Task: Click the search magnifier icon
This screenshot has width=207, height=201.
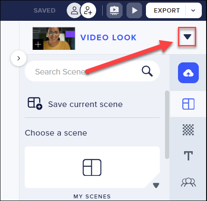Action: point(147,71)
